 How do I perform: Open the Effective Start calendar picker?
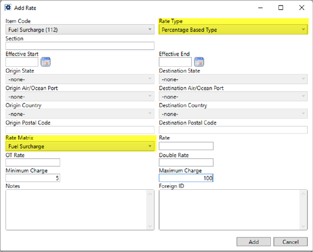[x=46, y=62]
